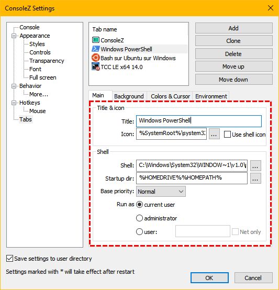Open Font settings page

(x=35, y=69)
